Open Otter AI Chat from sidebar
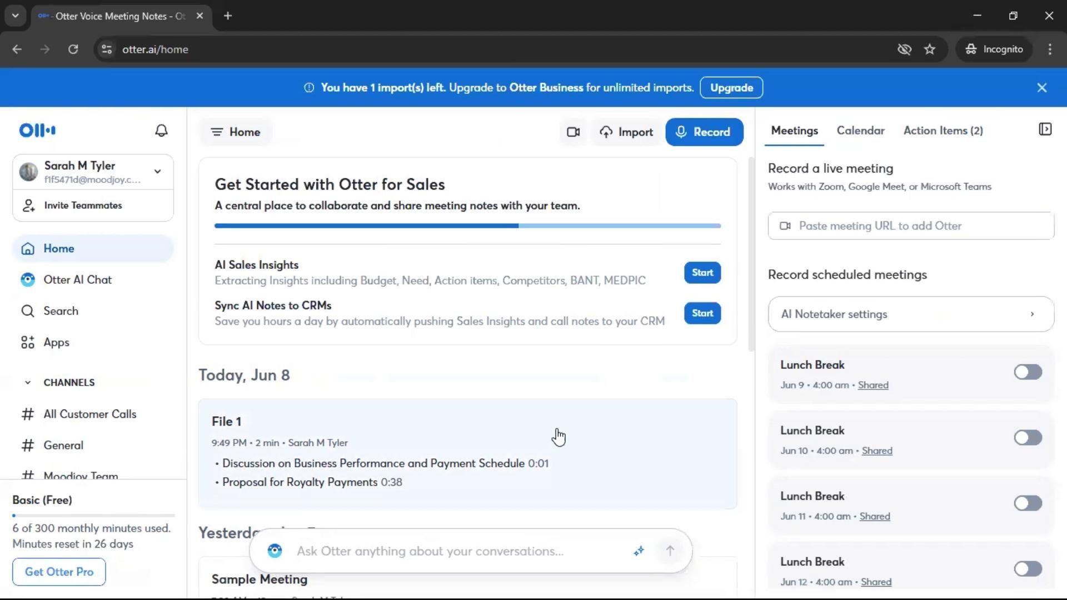The width and height of the screenshot is (1067, 600). click(77, 280)
